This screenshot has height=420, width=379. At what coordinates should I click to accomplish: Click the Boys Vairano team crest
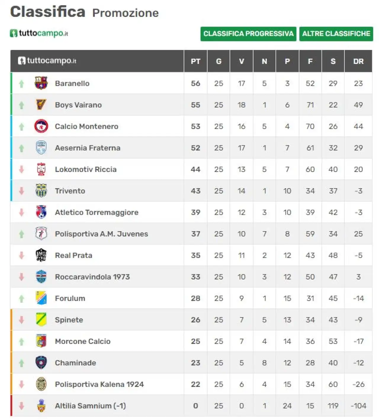[x=41, y=105]
